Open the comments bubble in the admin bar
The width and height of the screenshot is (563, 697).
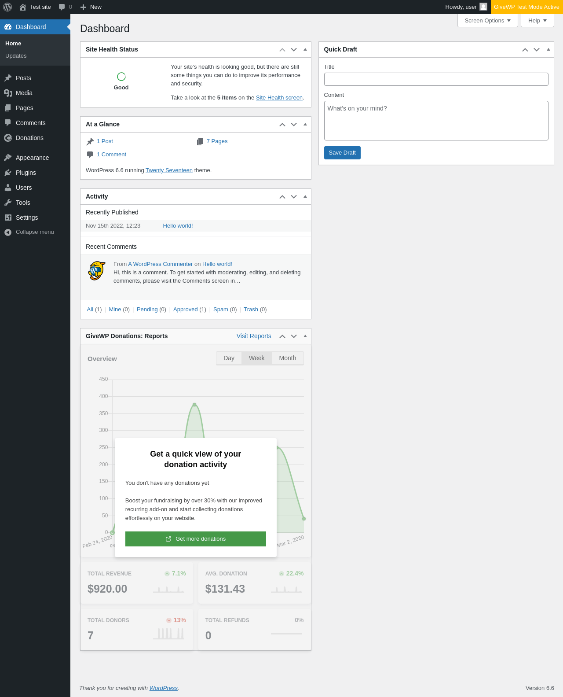tap(62, 7)
